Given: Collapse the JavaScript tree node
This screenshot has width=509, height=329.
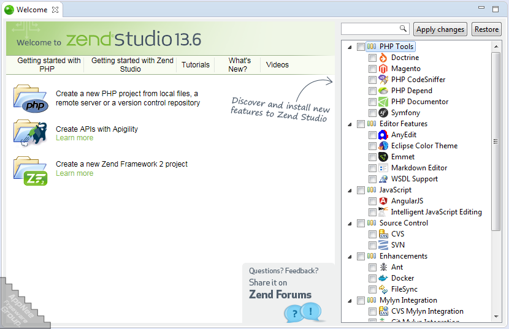Looking at the screenshot, I should (x=350, y=191).
